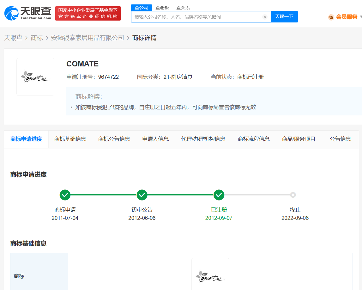362x290 pixels.
Task: Switch to 商标流程信息 tab
Action: (x=253, y=139)
